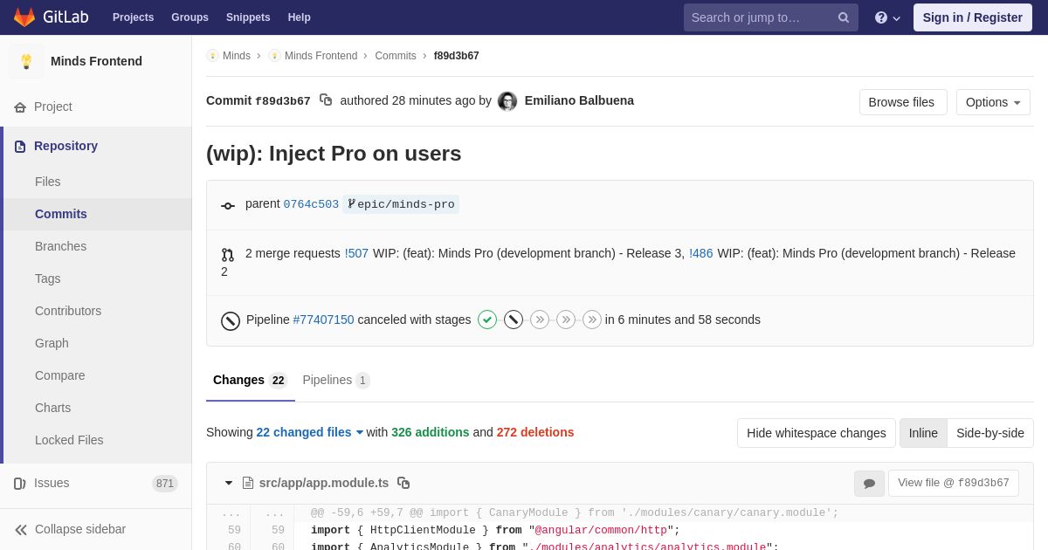Click the search magnifier icon

(844, 17)
